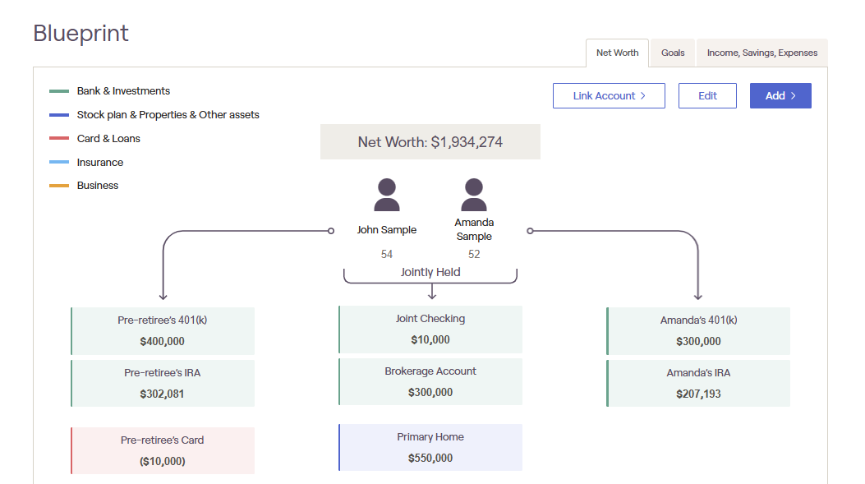Click the chevron on the Add button
865x484 pixels.
click(x=794, y=95)
